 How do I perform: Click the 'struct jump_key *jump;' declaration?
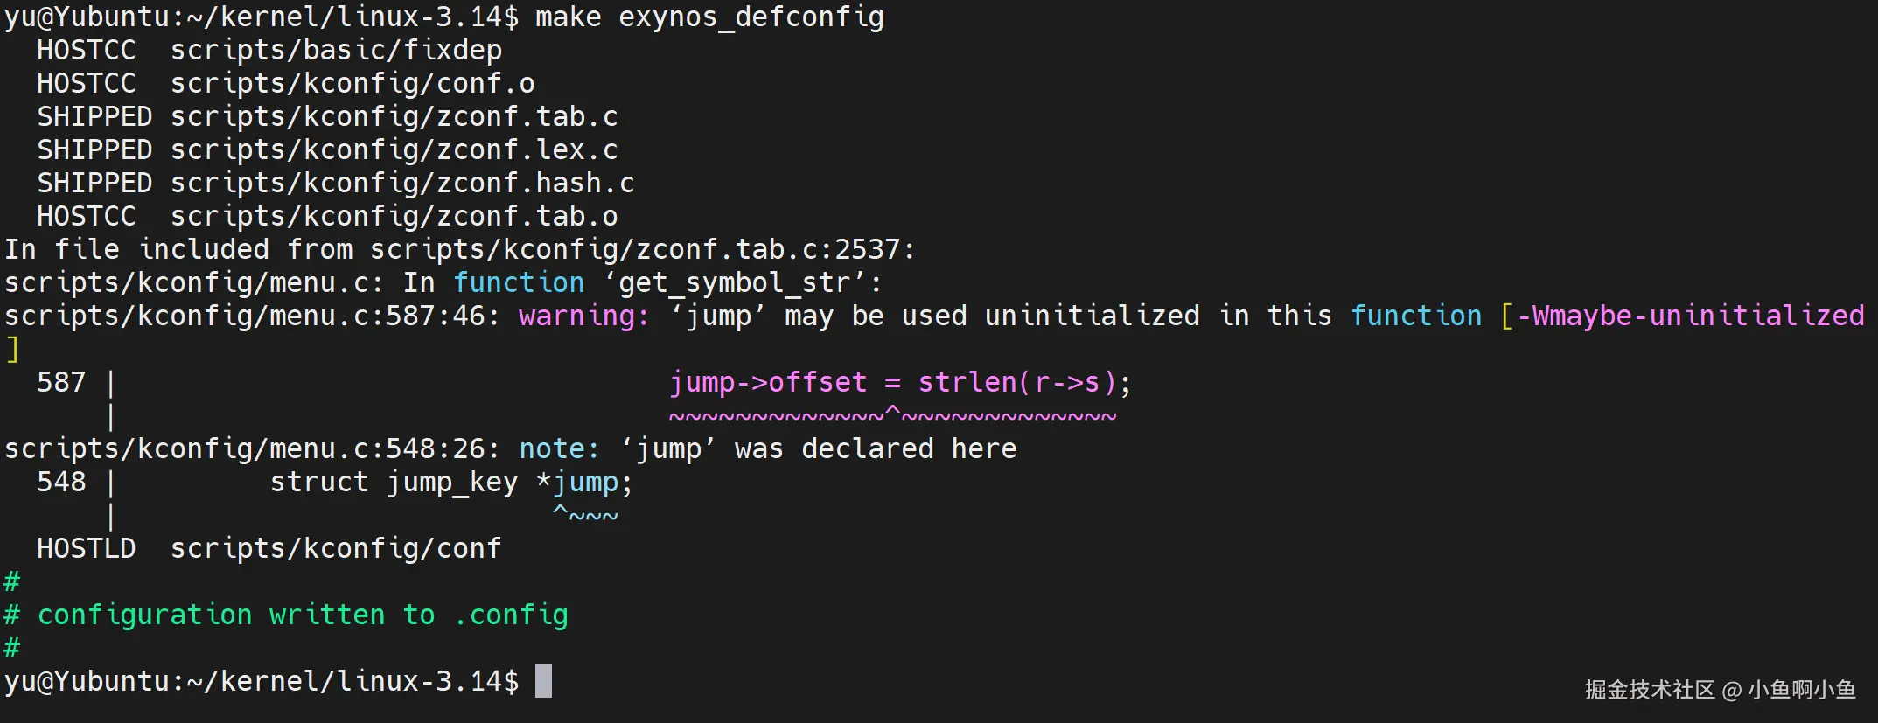click(450, 482)
